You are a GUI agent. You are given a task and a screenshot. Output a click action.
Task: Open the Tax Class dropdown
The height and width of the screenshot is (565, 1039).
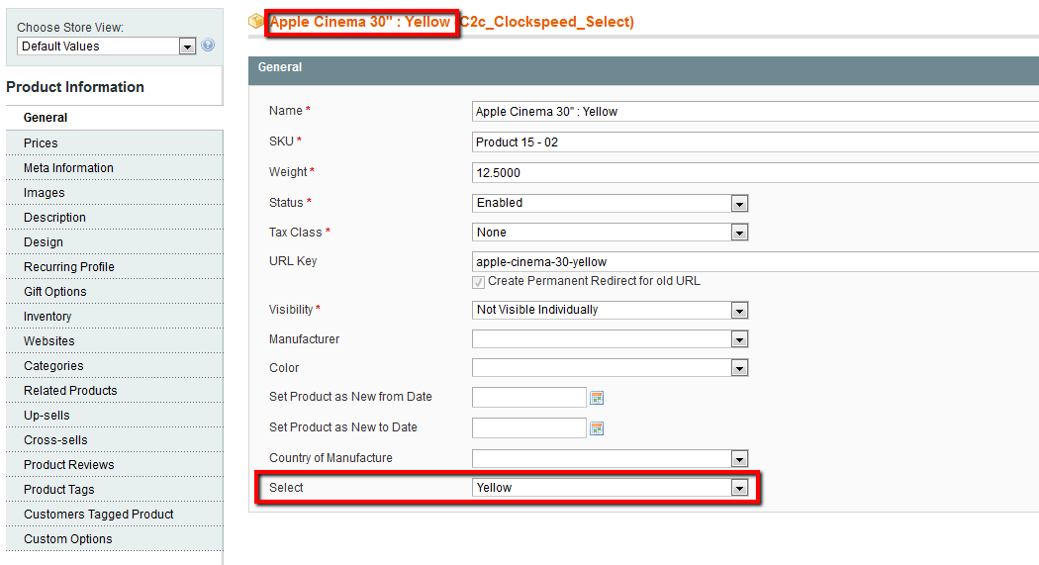[x=610, y=232]
